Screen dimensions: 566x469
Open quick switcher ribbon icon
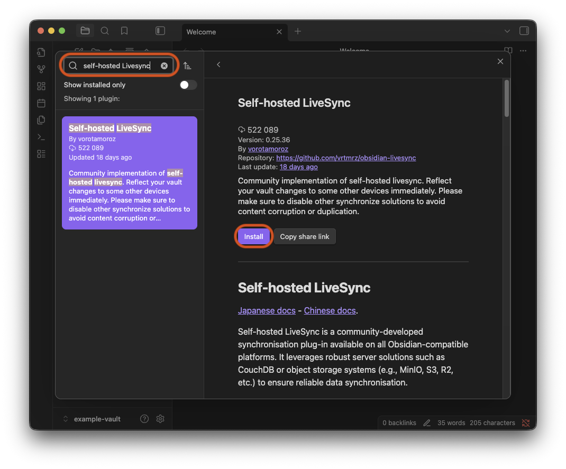(x=41, y=52)
